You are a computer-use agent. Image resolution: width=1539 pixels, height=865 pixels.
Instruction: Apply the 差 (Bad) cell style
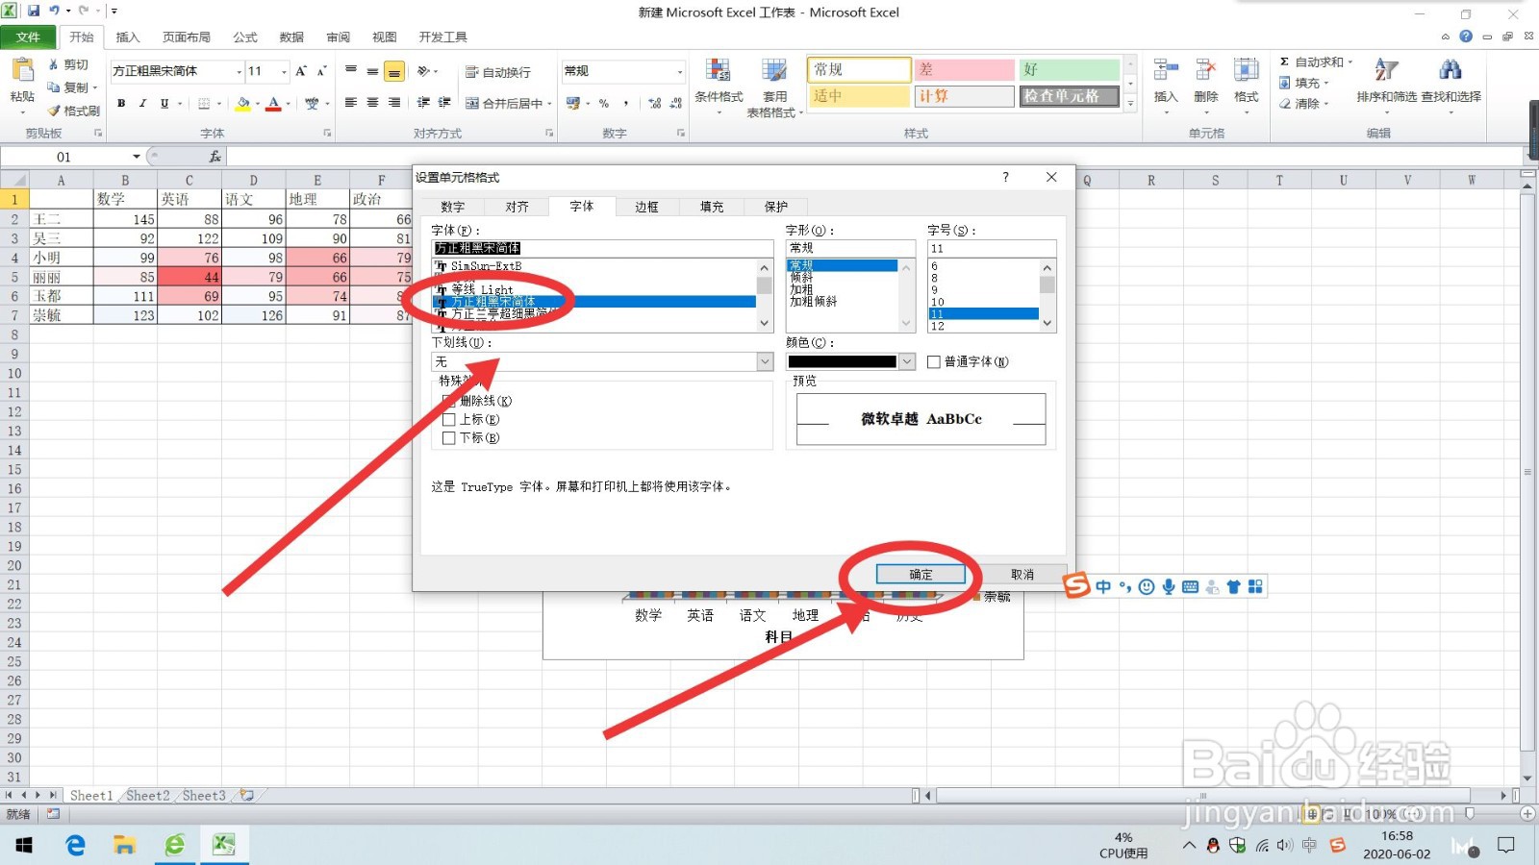[965, 69]
